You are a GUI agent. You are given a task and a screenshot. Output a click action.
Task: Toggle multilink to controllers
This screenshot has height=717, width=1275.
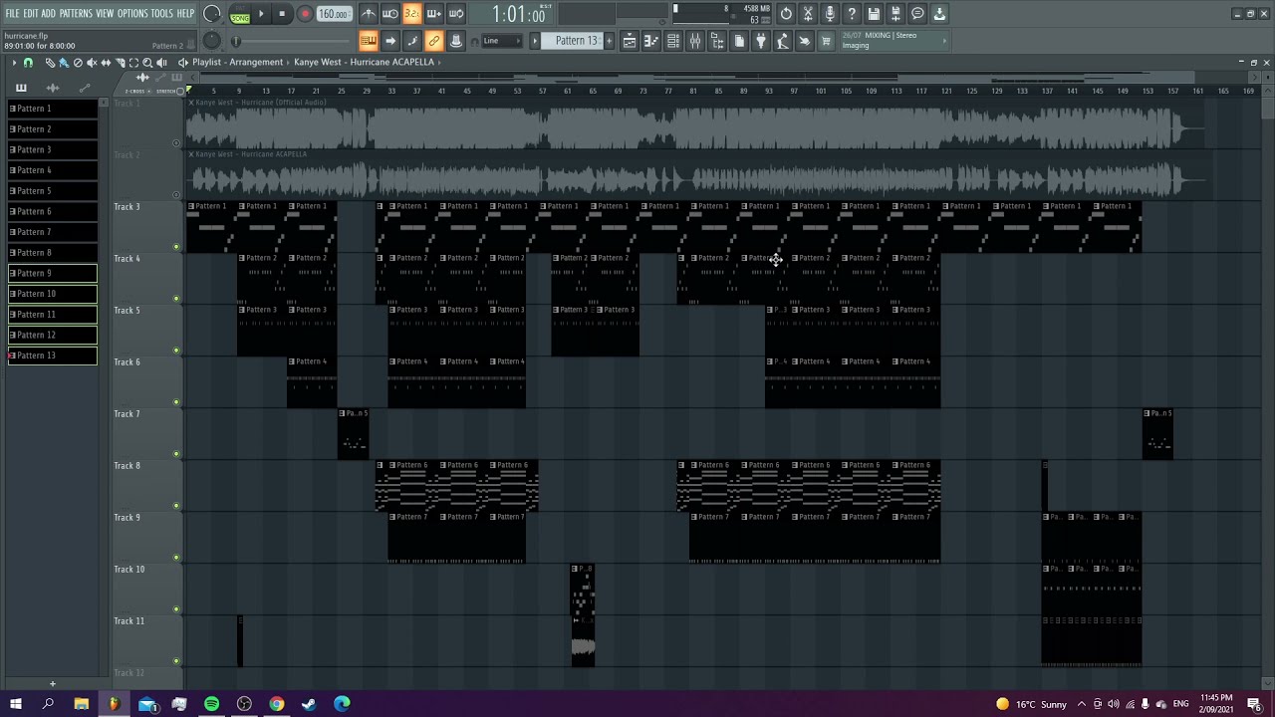[434, 41]
